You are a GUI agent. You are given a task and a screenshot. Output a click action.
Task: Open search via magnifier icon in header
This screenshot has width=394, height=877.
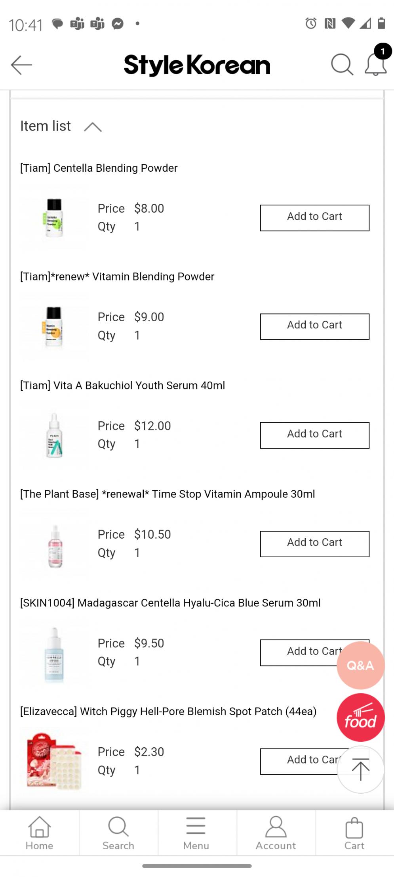(342, 64)
